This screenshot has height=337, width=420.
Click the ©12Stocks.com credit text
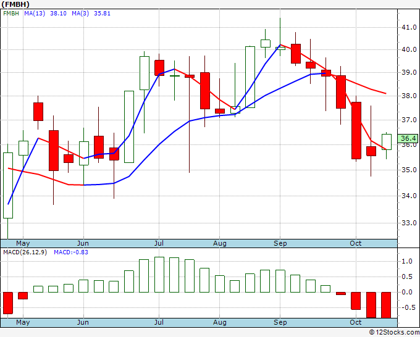click(394, 333)
